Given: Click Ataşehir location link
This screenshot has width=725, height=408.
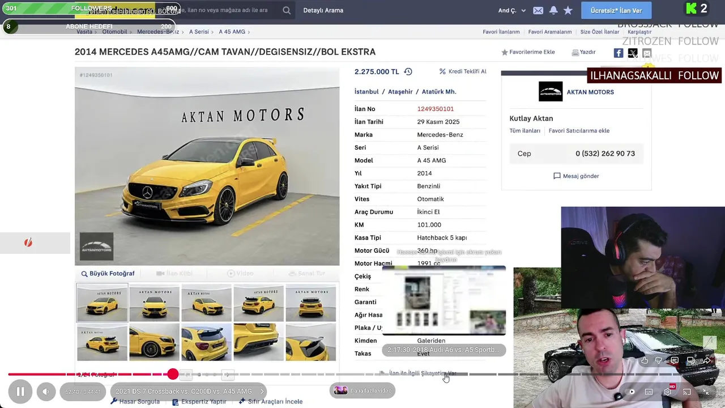Looking at the screenshot, I should [x=400, y=92].
